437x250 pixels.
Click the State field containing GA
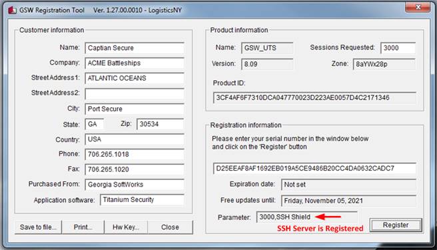pos(95,124)
